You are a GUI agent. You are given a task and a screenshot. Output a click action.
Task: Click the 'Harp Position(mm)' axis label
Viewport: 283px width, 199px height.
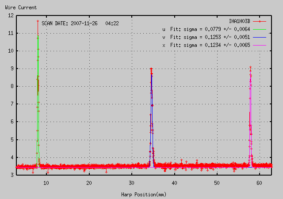coord(144,195)
